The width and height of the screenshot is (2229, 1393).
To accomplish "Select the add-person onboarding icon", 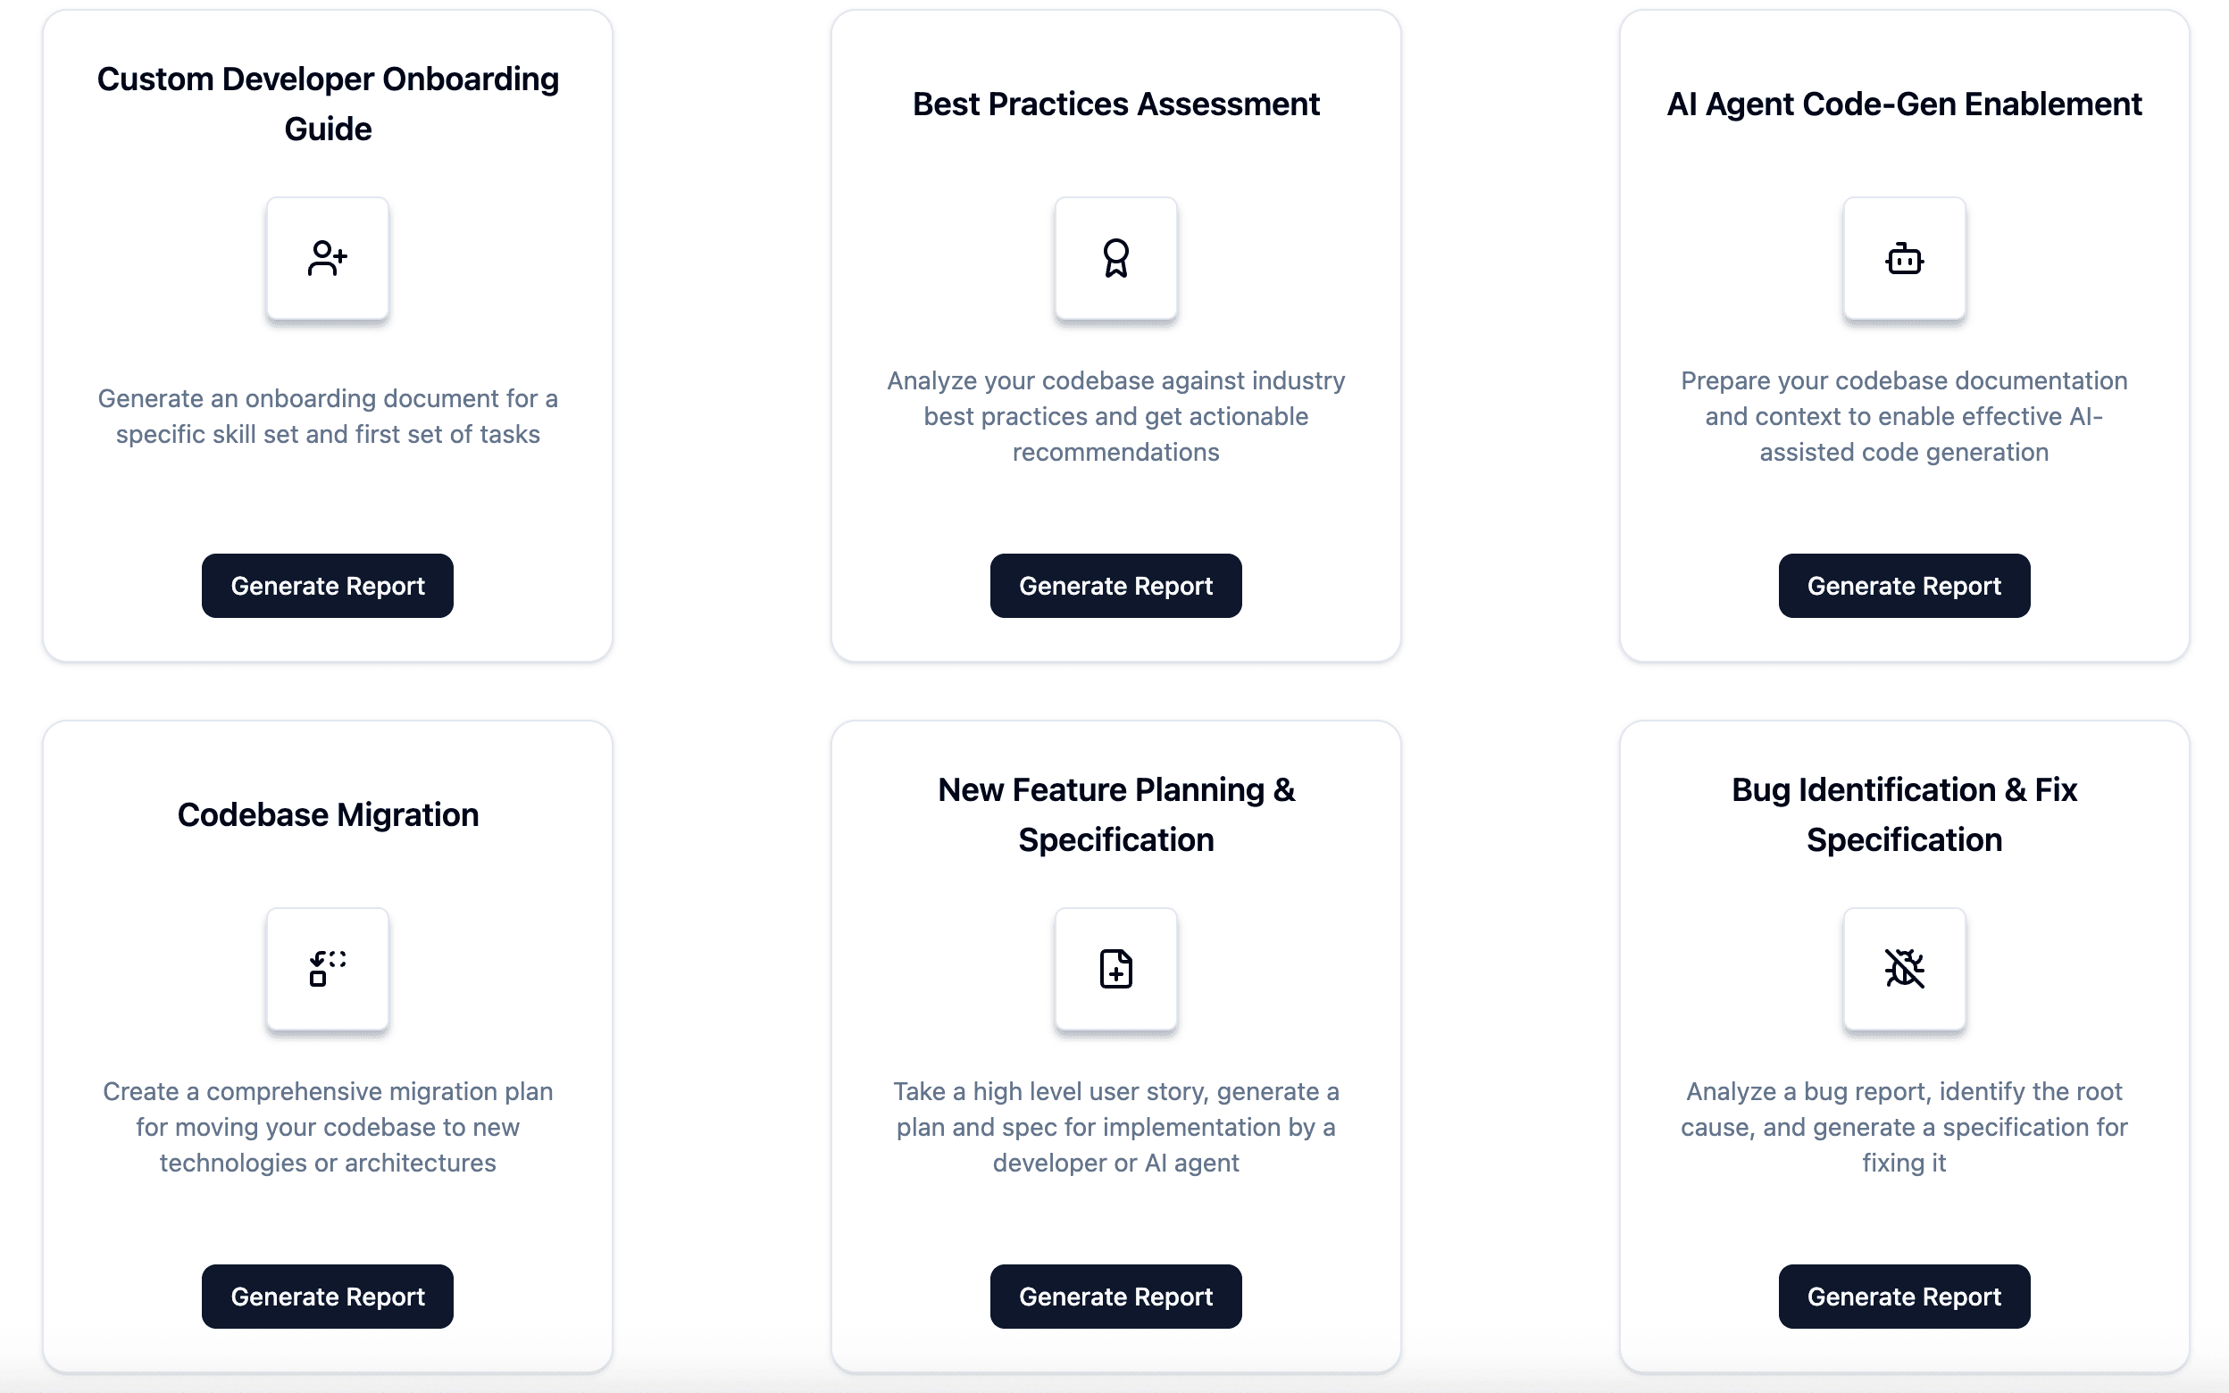I will tap(327, 259).
